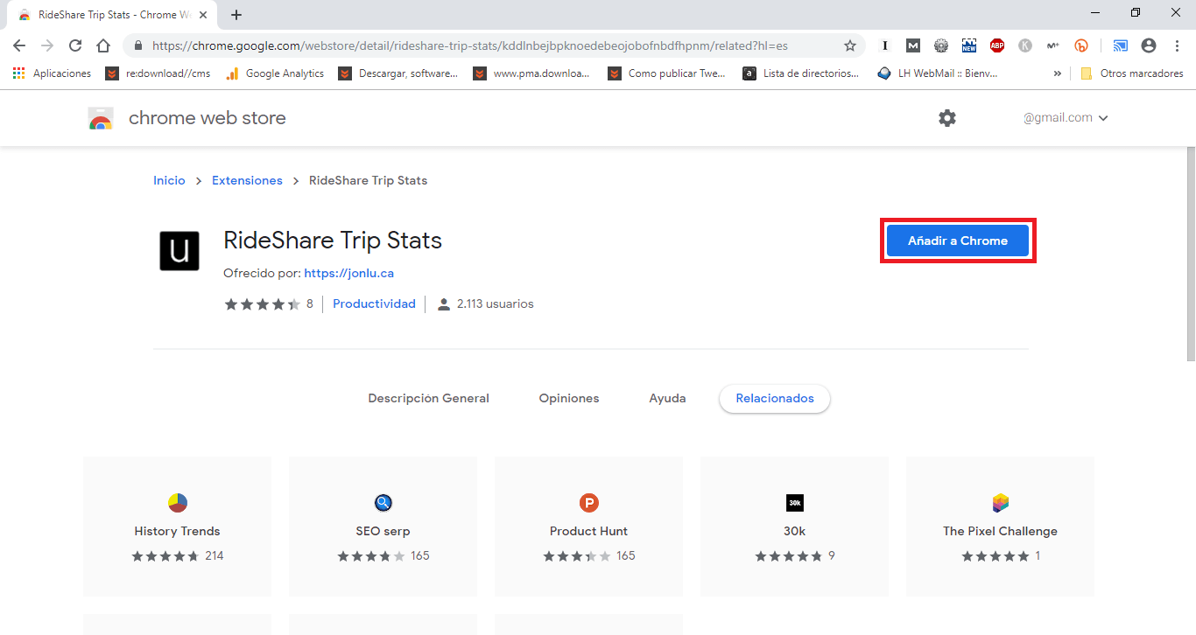
Task: Open the Otros marcadores folder
Action: tap(1131, 73)
